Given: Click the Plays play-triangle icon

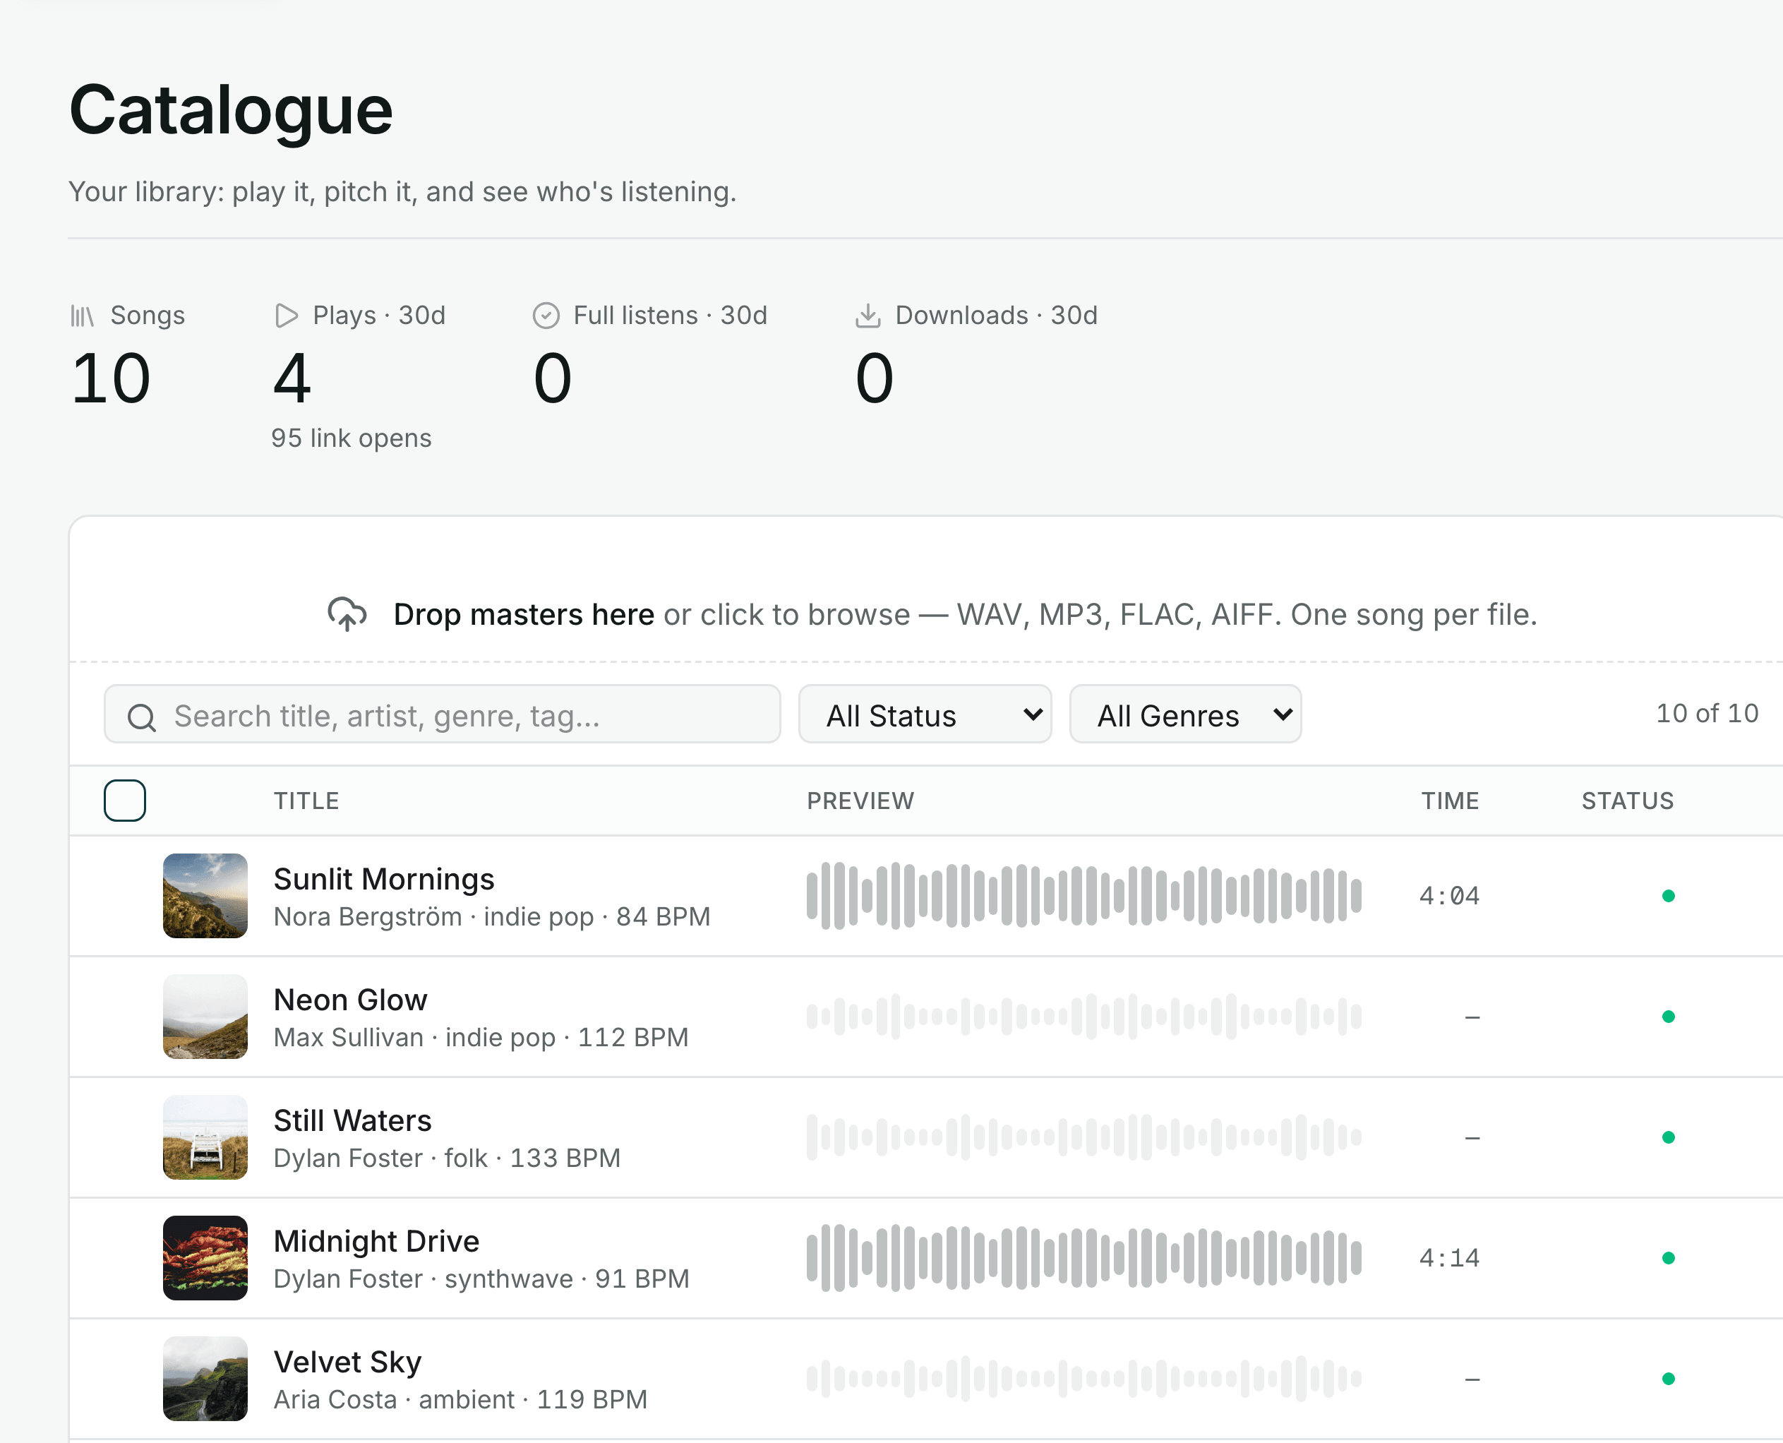Looking at the screenshot, I should [x=286, y=316].
